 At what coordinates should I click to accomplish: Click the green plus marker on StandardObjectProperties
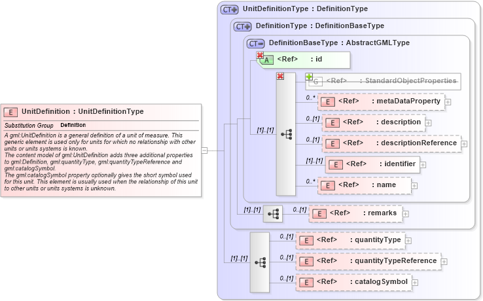tap(309, 77)
